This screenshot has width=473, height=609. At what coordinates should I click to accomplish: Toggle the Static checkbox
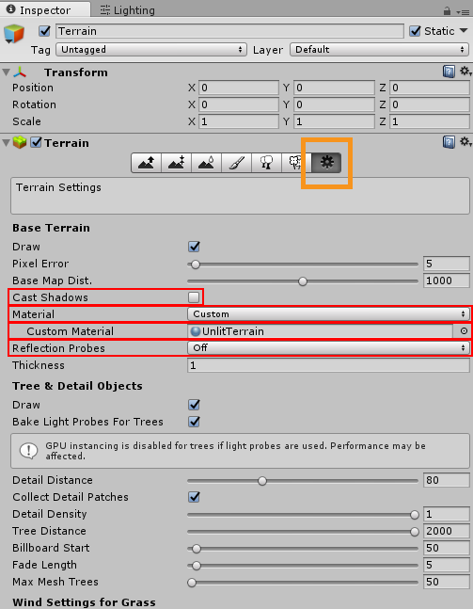[x=416, y=31]
